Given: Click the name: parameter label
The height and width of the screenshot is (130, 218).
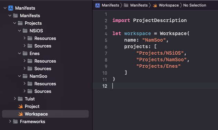Looking at the screenshot, I should click(x=131, y=40).
